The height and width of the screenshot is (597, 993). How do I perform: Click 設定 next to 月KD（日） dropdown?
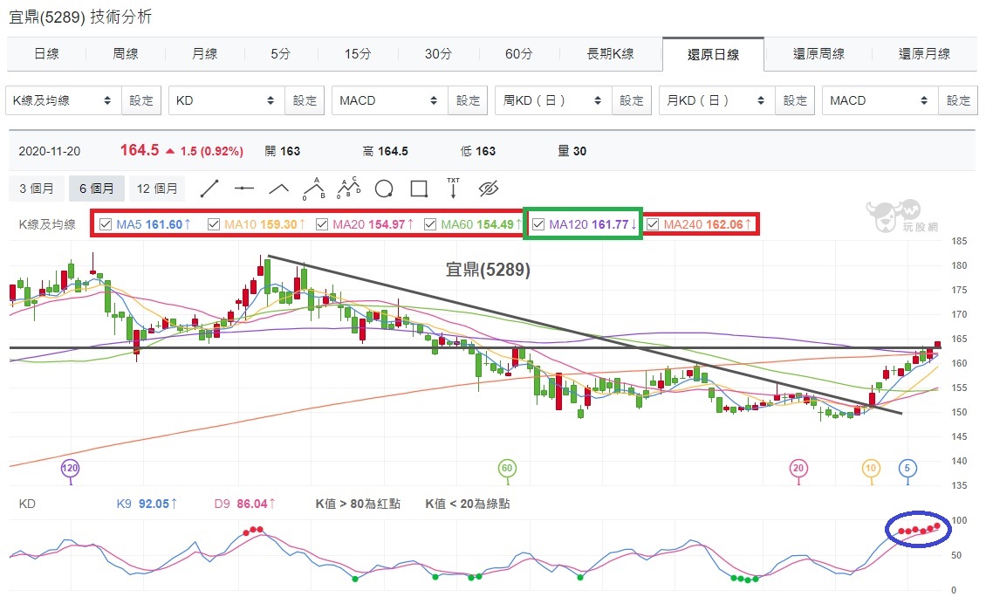pos(795,100)
